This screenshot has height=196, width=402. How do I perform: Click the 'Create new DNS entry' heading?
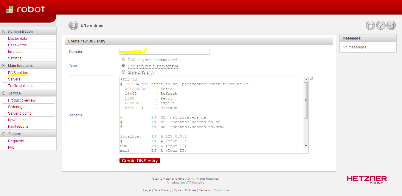(87, 41)
